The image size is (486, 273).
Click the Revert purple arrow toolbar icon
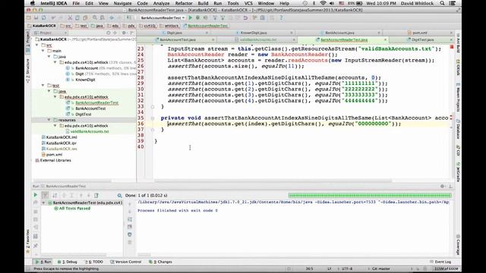coord(245,17)
